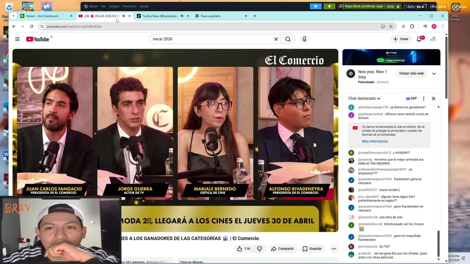470x264 pixels.
Task: Go back in the browser
Action: coord(14,26)
